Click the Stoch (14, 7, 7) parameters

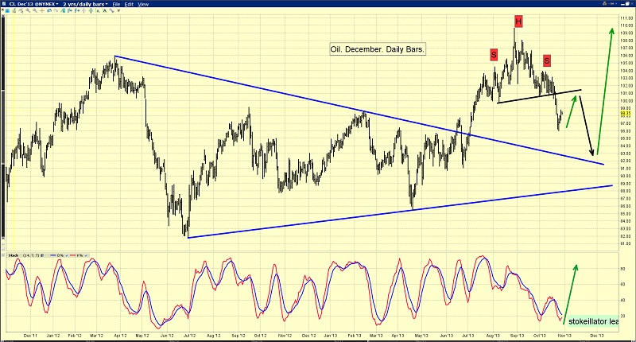(31, 255)
